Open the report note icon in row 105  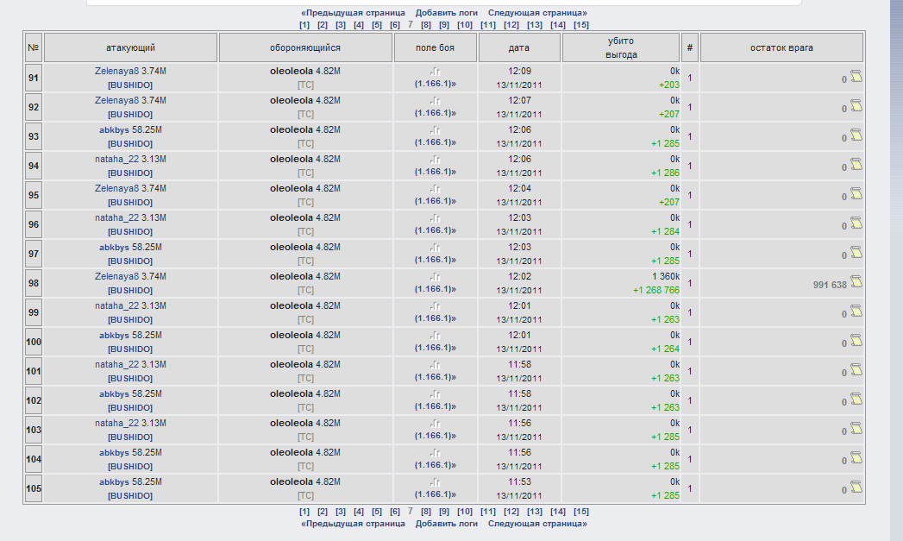pyautogui.click(x=856, y=488)
